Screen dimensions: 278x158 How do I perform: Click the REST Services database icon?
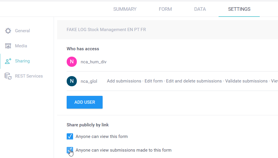click(8, 76)
